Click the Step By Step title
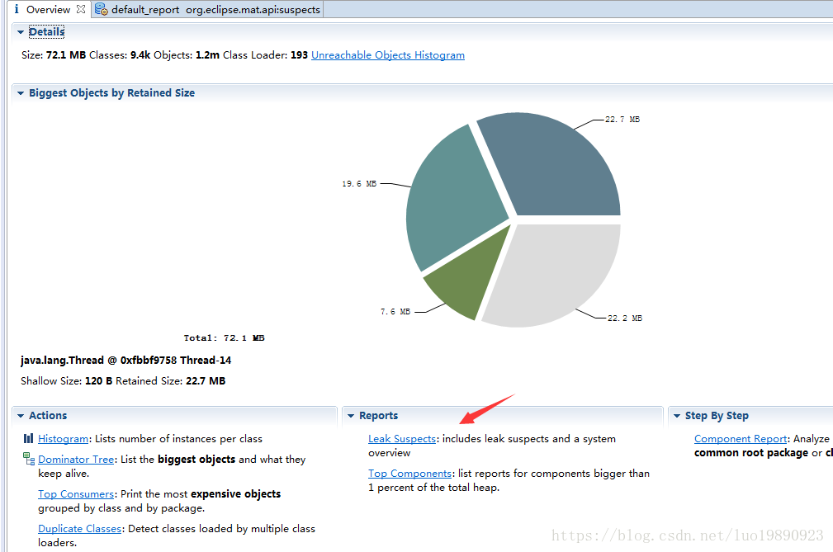The height and width of the screenshot is (552, 833). point(717,416)
